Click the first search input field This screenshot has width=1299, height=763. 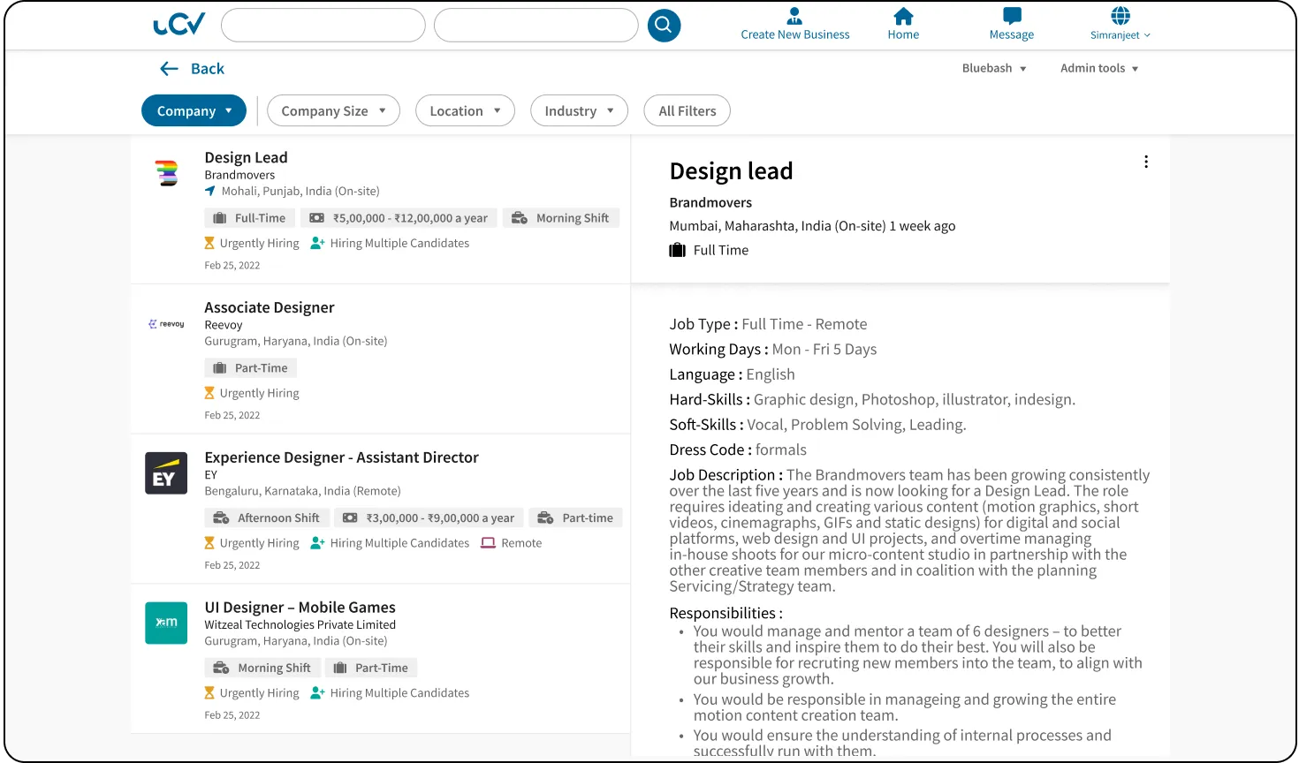tap(323, 26)
